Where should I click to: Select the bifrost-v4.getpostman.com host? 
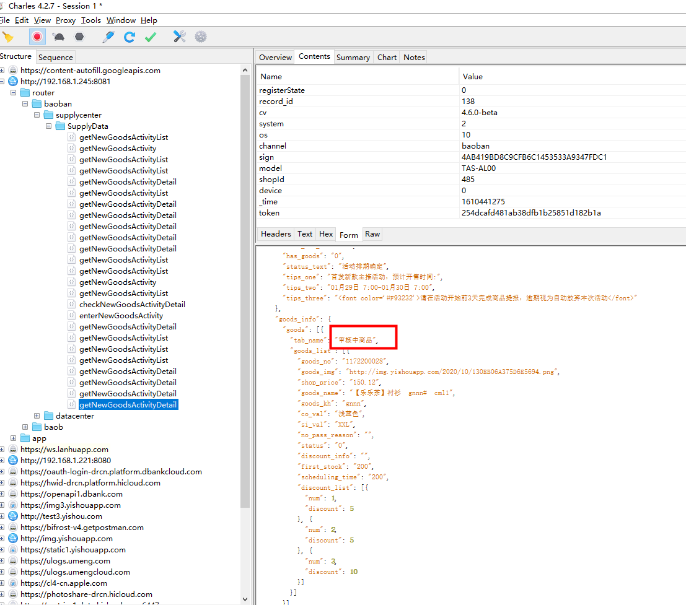click(82, 527)
